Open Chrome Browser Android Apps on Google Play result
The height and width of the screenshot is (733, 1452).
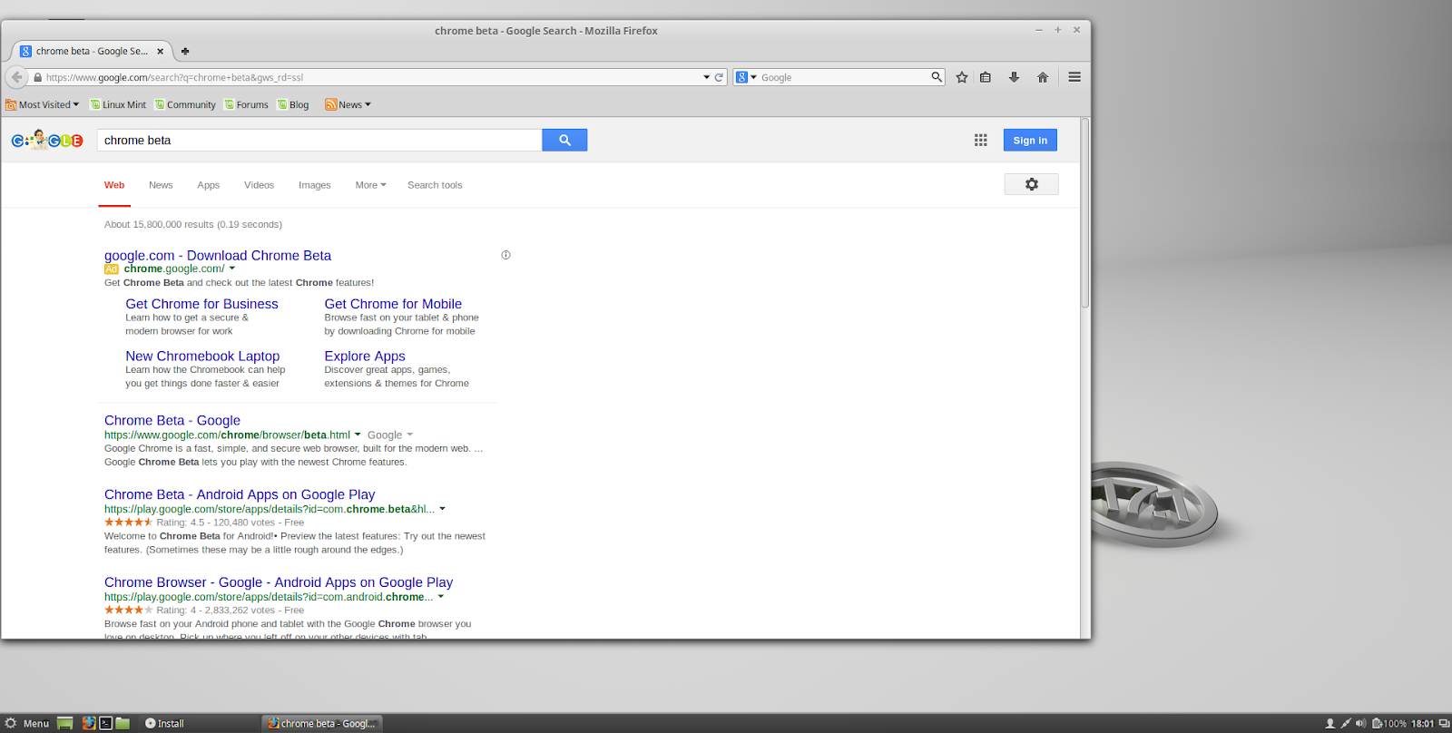coord(279,582)
